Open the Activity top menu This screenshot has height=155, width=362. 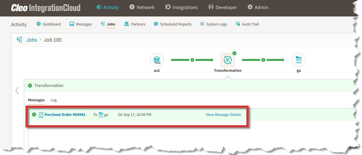point(107,7)
